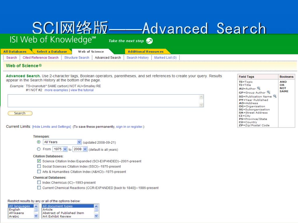Open Marked List (0)
Screen dimensions: 298x223
point(165,57)
